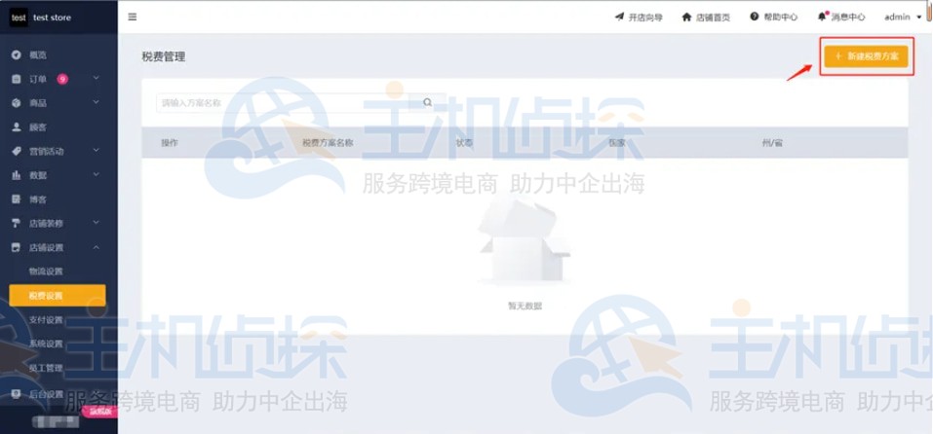The image size is (933, 434).
Task: Click the orders badge showing 9
Action: [62, 79]
